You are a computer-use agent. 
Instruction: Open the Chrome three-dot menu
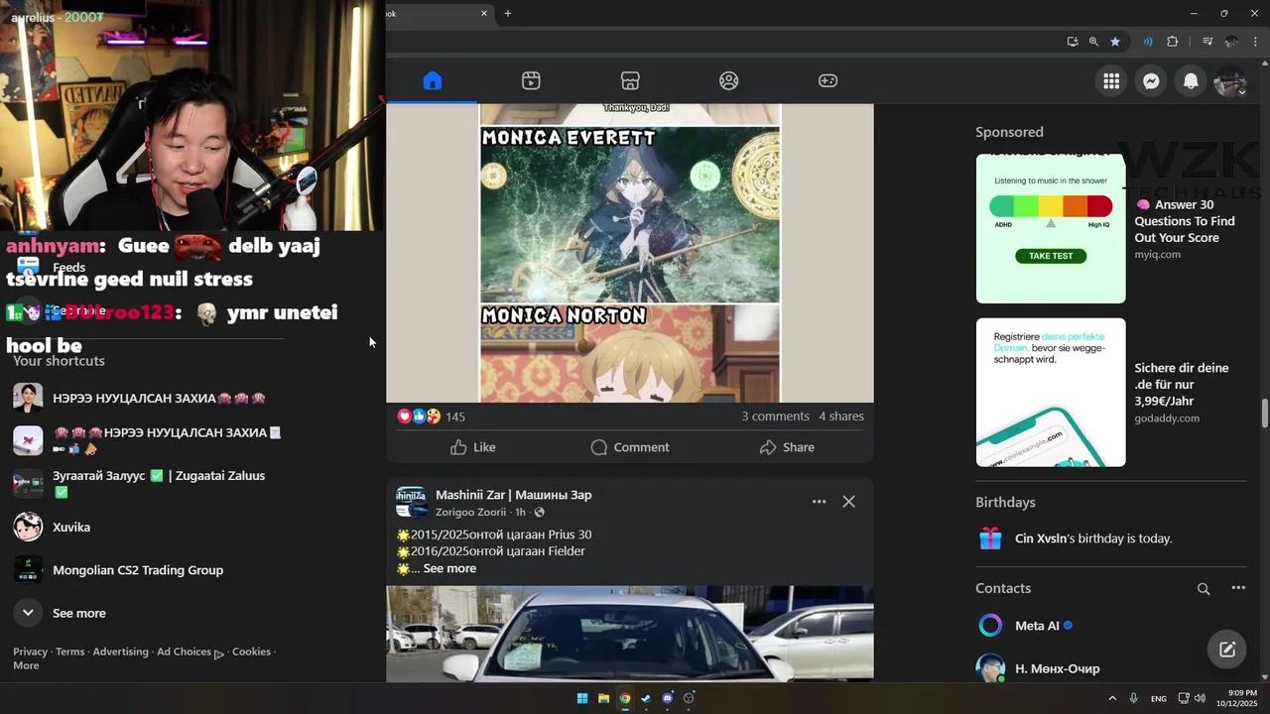tap(1256, 42)
